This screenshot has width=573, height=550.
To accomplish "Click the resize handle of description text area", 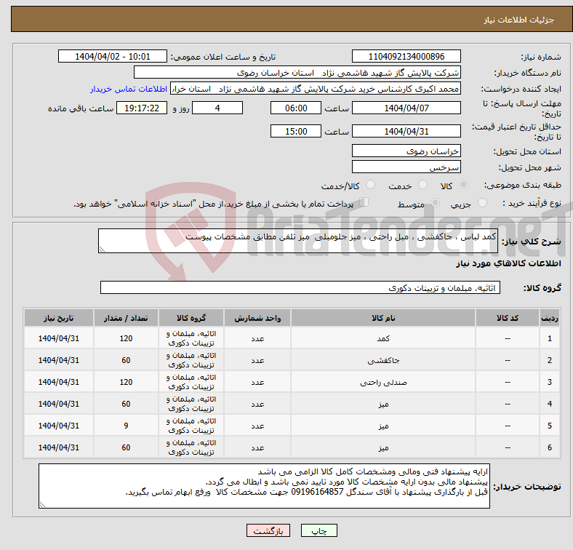I will [x=102, y=250].
